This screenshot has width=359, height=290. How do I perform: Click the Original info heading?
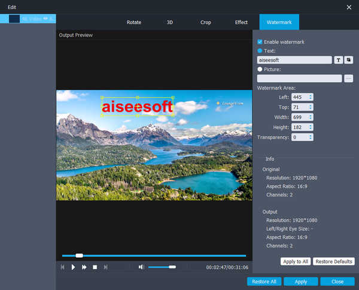[x=271, y=170]
